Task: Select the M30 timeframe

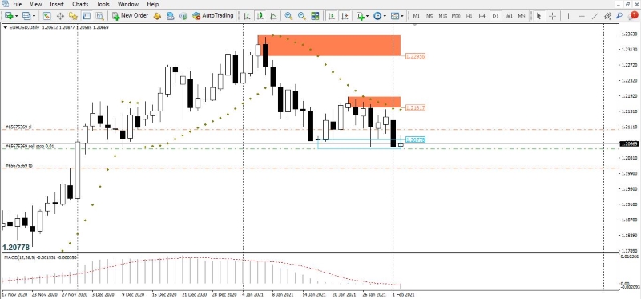Action: [x=456, y=16]
